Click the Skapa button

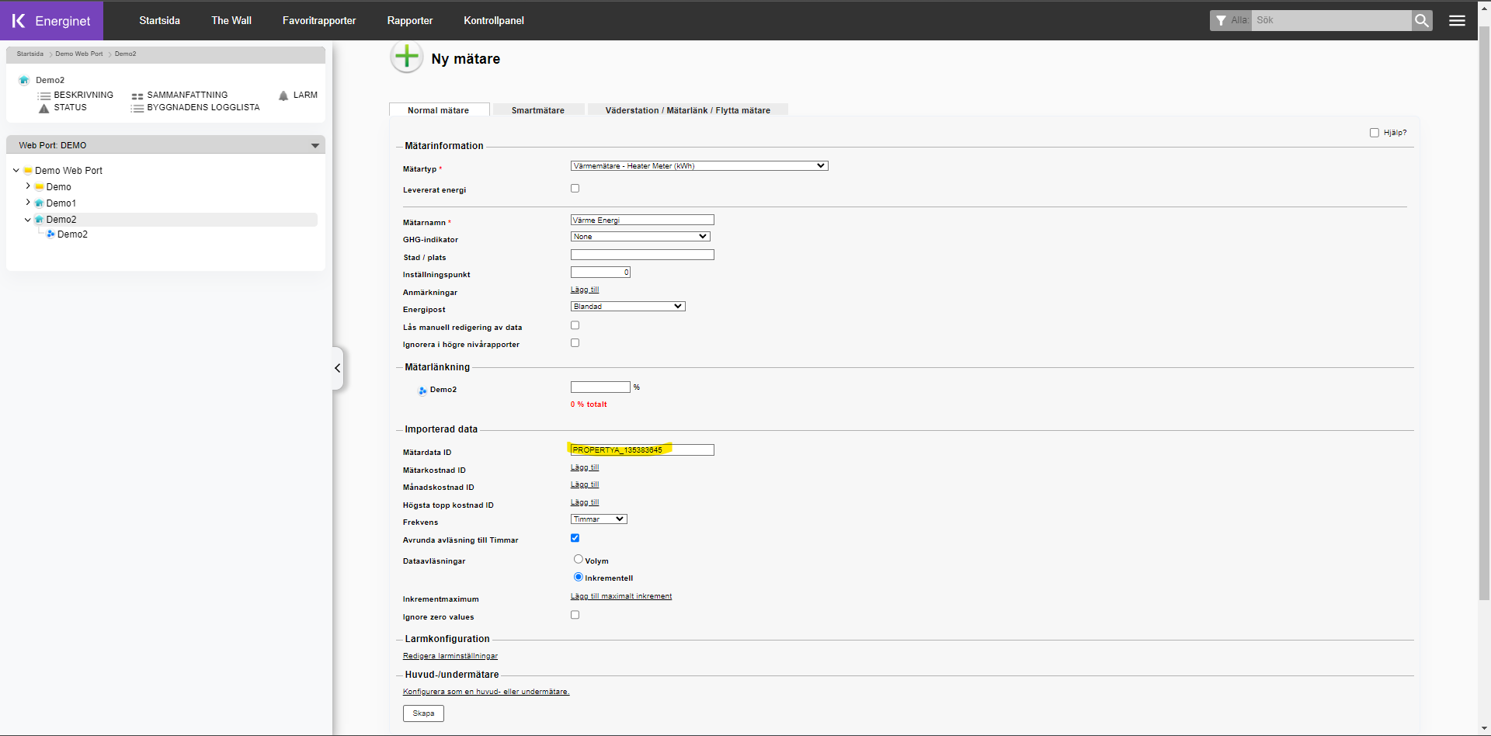(x=423, y=713)
